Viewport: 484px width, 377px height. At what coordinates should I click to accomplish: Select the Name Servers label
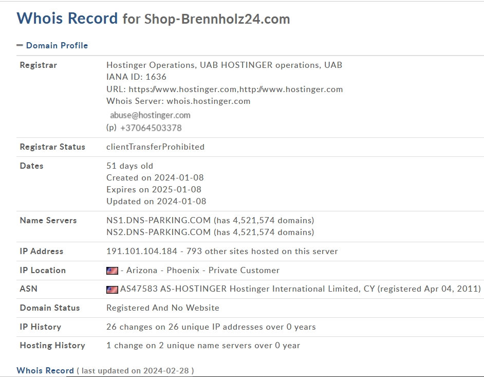click(48, 220)
